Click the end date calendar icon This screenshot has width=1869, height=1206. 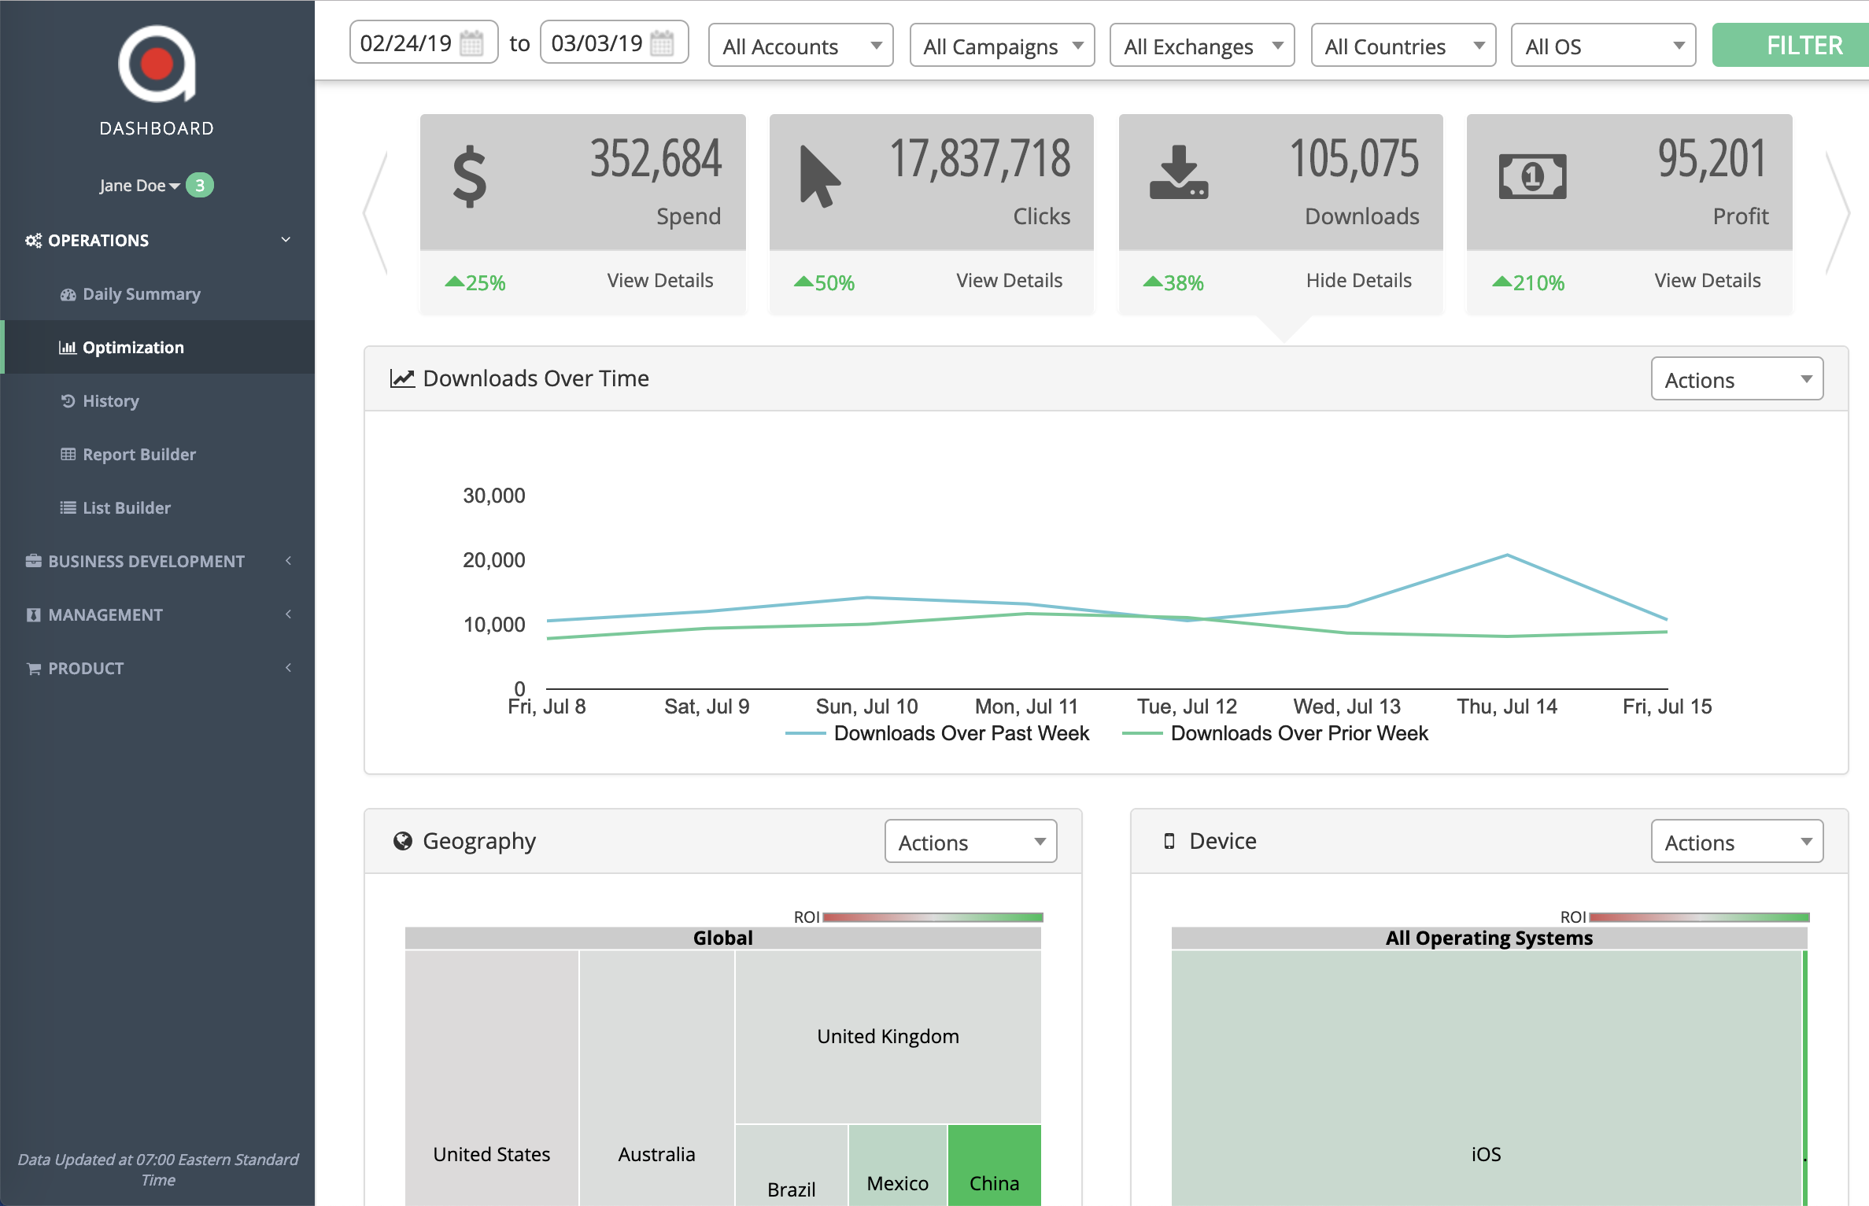tap(663, 43)
